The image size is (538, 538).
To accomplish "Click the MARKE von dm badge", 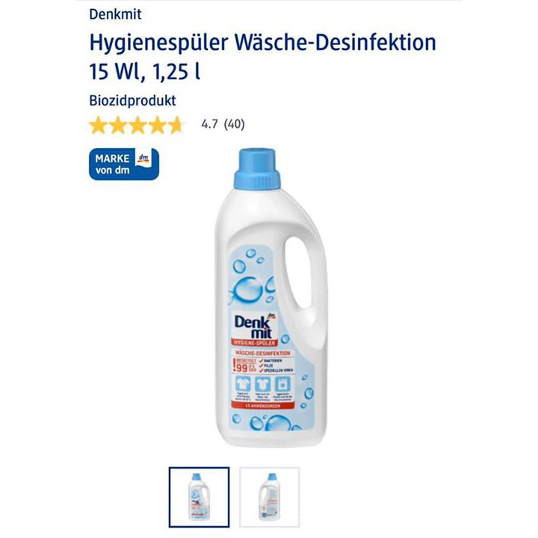I will 124,164.
